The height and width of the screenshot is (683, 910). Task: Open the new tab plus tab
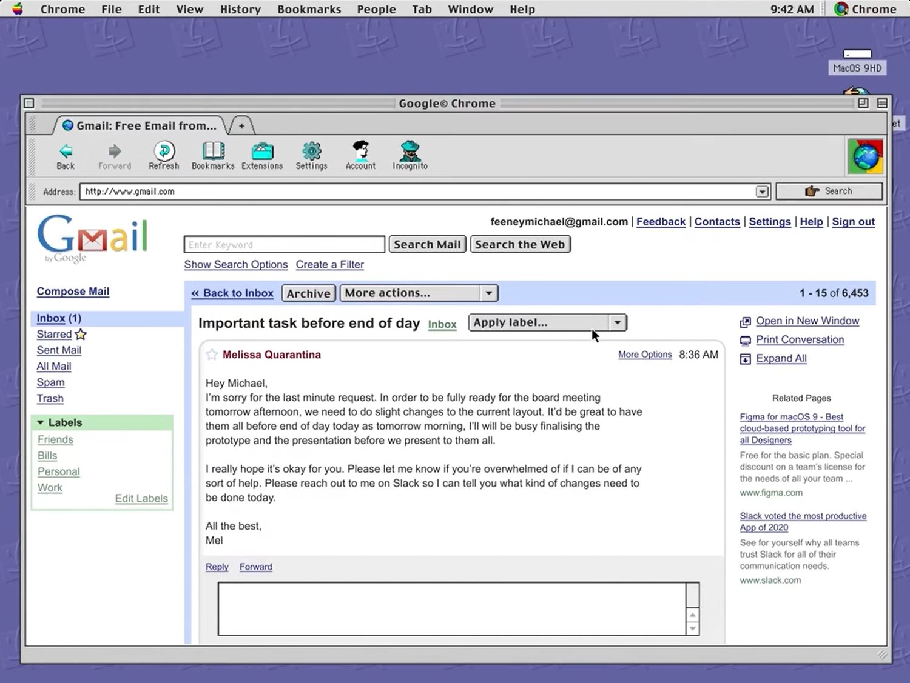(241, 126)
